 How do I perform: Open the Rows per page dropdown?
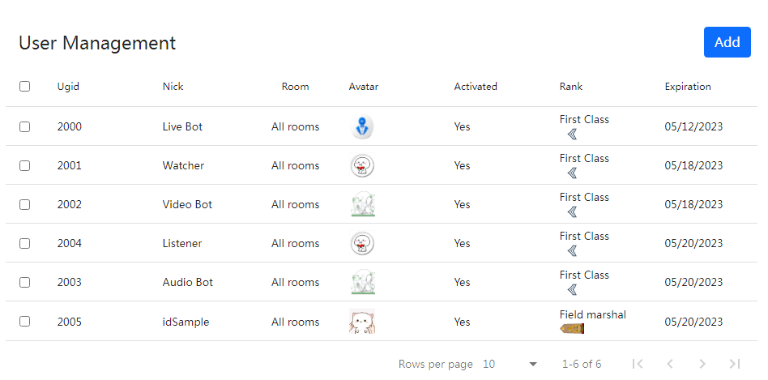click(510, 364)
